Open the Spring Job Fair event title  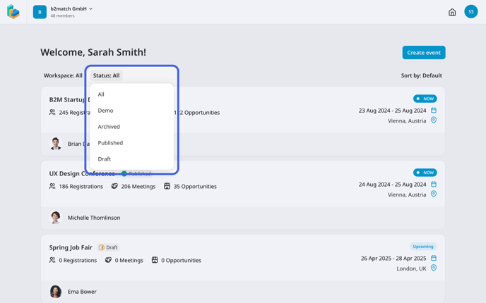71,247
